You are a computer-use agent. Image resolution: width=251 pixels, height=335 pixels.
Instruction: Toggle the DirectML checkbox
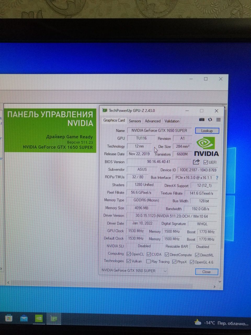197,255
